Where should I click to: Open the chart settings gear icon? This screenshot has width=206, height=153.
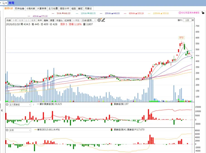pos(99,20)
